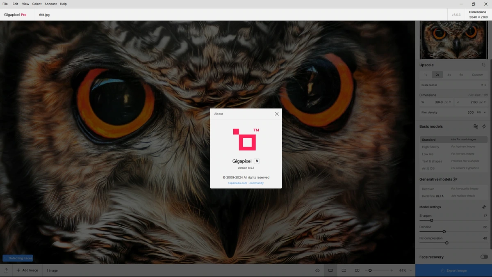Close the About dialog

(x=277, y=114)
